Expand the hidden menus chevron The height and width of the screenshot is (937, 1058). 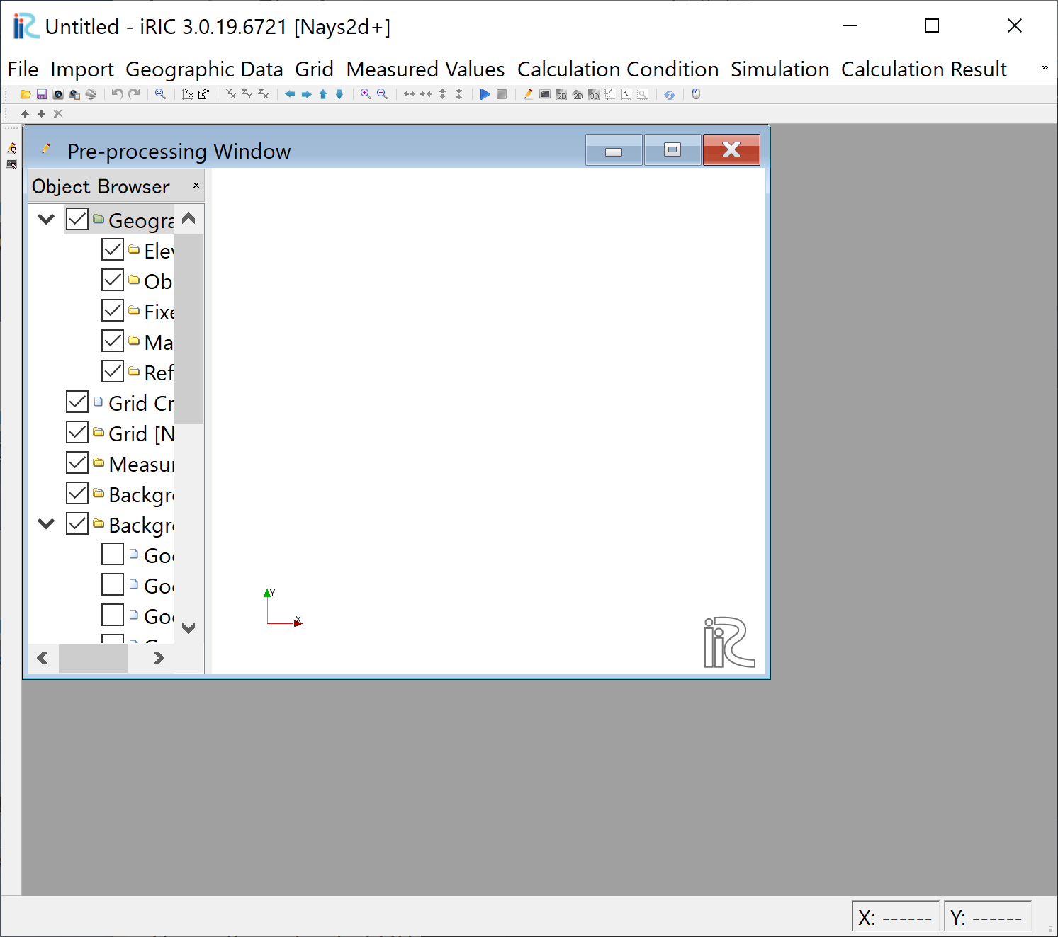tap(1045, 68)
